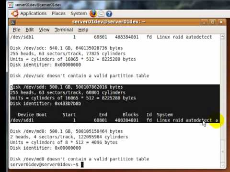Click '77825 cylinders' line for sdc
The image size is (230, 172).
[68, 54]
